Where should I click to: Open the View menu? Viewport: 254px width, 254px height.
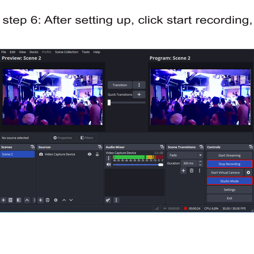(x=22, y=52)
